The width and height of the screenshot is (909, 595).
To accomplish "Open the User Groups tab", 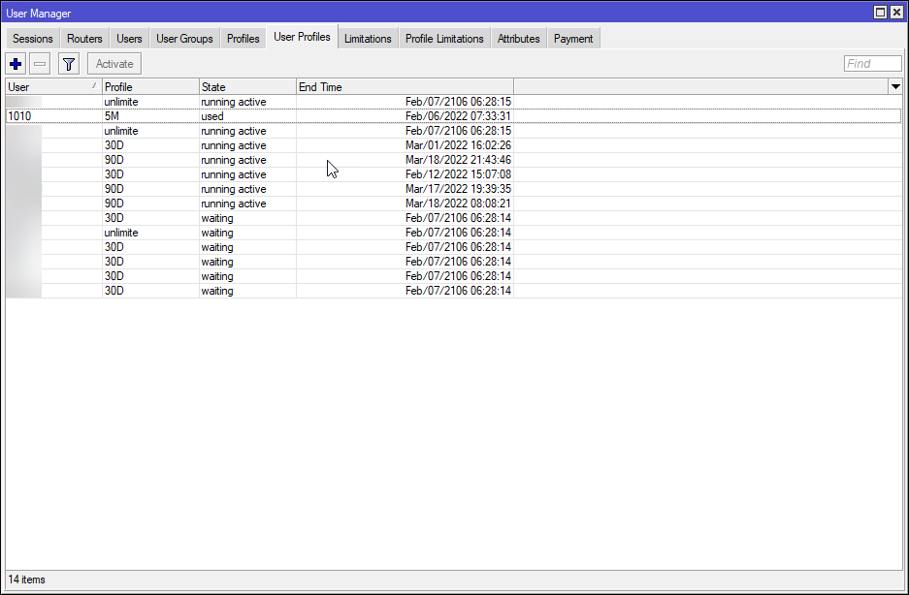I will (184, 38).
